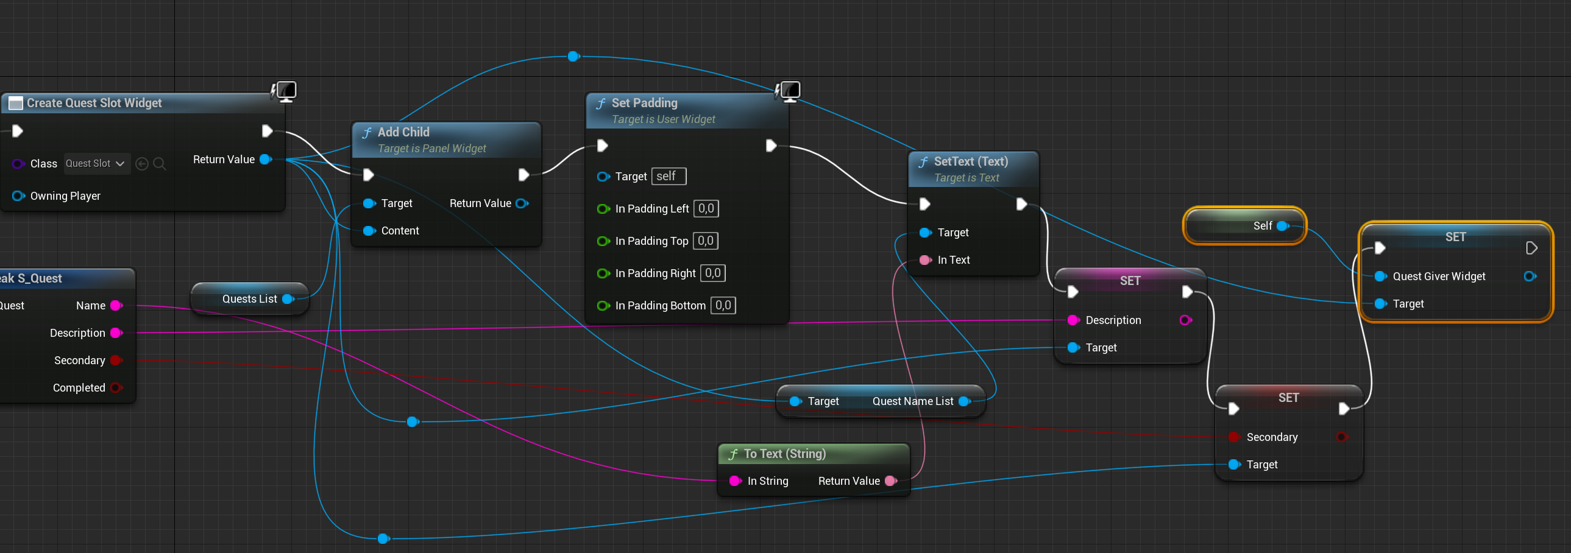
Task: Click the execution output pin of Set Padding
Action: pos(771,146)
